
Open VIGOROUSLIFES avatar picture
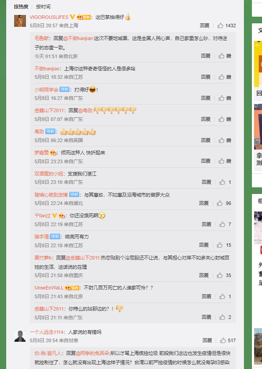click(x=20, y=21)
